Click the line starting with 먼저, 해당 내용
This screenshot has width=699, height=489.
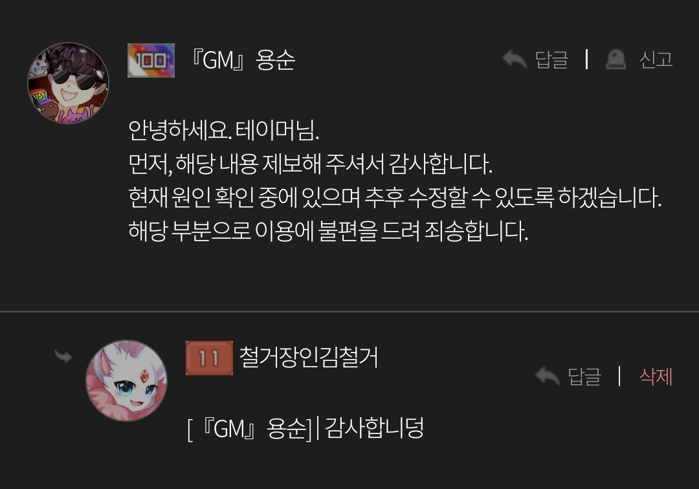click(x=310, y=164)
